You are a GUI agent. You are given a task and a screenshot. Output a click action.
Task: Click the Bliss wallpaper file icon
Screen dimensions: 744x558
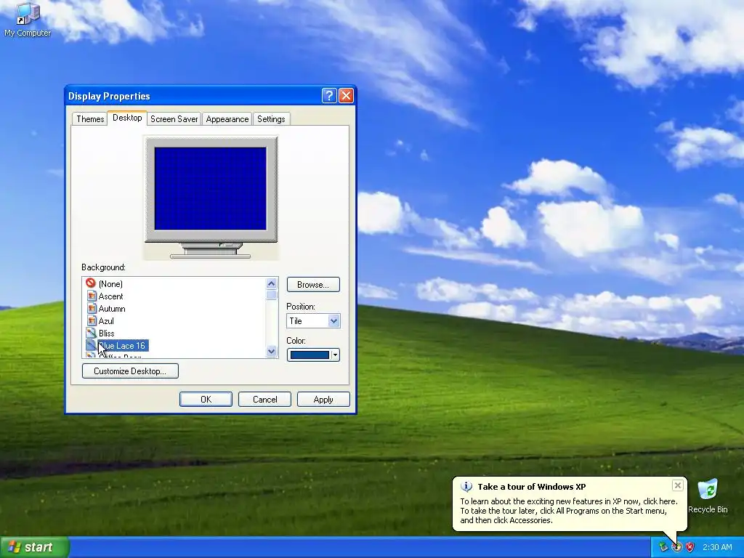tap(91, 333)
